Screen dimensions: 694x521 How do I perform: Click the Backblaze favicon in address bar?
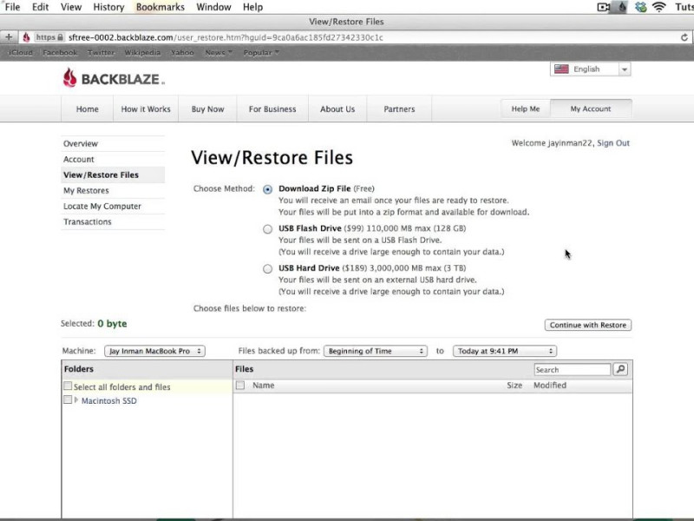[26, 37]
